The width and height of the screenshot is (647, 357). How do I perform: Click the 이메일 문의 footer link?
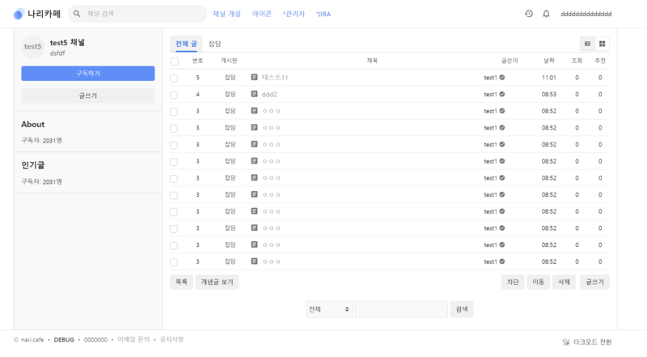[133, 339]
